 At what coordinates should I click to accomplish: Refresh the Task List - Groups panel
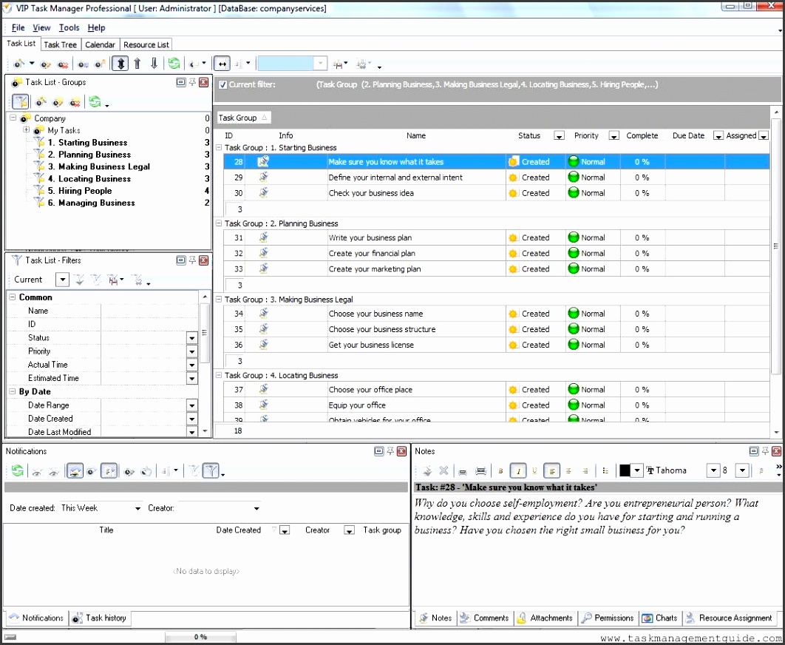coord(94,102)
